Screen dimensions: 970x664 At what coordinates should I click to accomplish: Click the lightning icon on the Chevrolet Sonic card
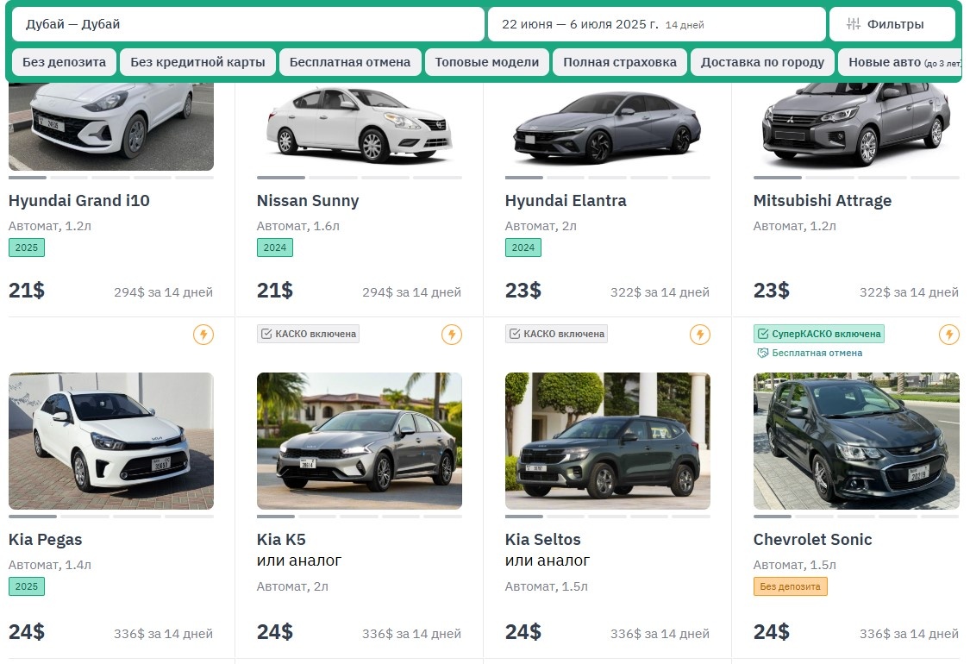(948, 335)
